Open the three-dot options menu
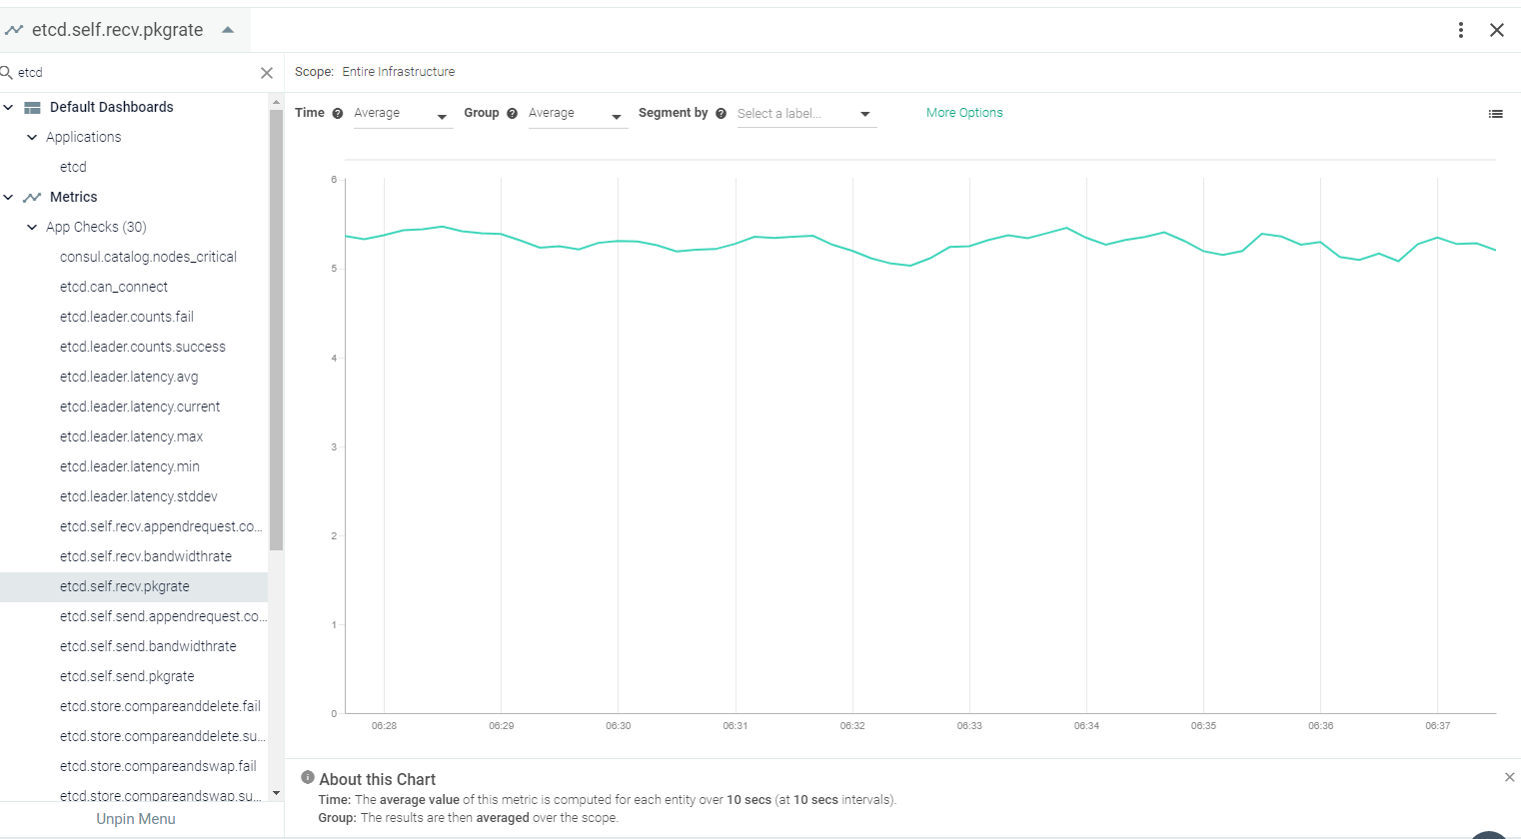This screenshot has width=1521, height=839. pyautogui.click(x=1460, y=30)
